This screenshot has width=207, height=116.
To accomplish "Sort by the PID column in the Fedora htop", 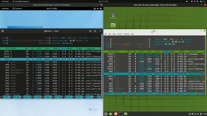I will click(x=7, y=49).
